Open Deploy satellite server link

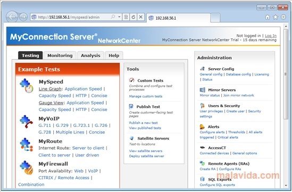point(147,156)
